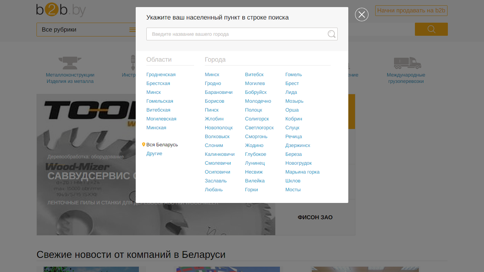Choose Слуцк city
This screenshot has width=484, height=272.
[x=292, y=127]
